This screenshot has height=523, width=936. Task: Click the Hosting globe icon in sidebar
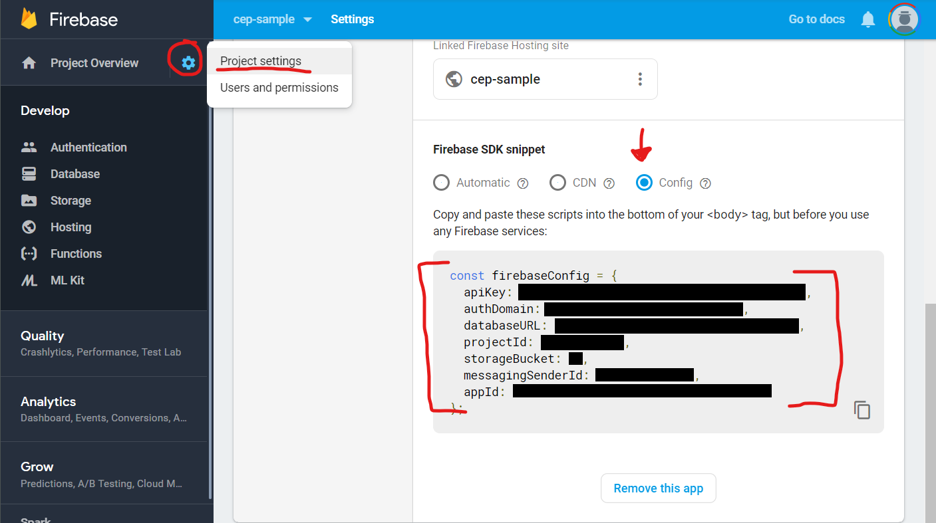coord(29,227)
